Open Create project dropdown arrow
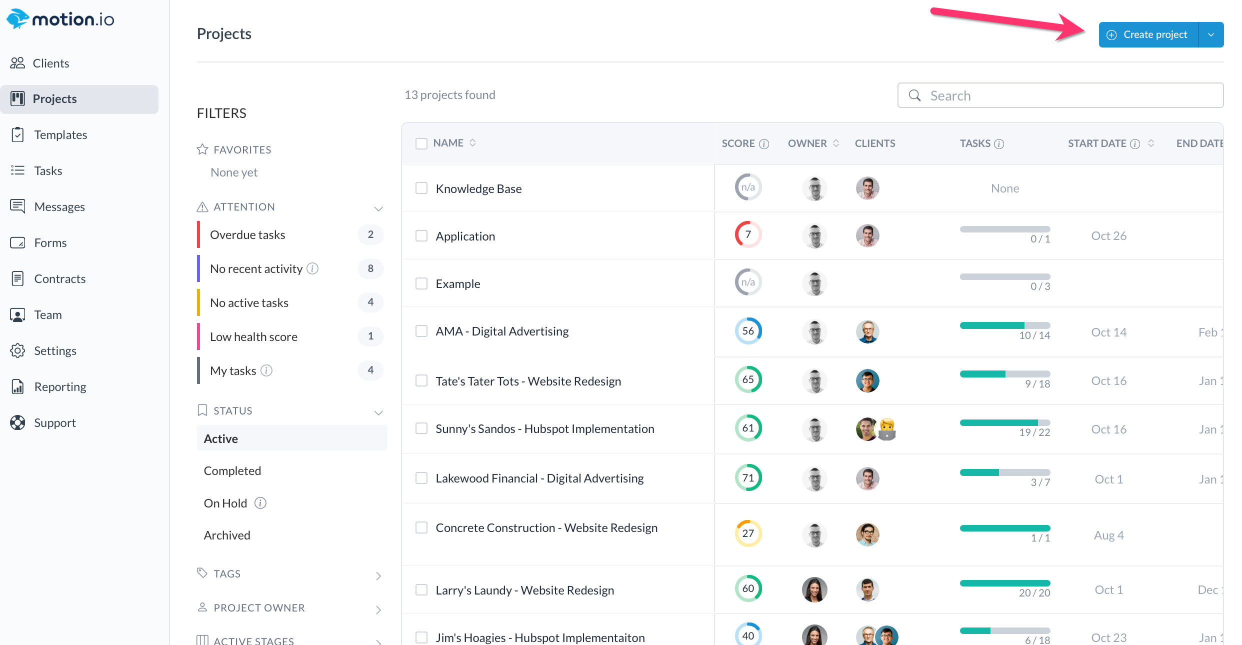1242x645 pixels. [x=1211, y=34]
